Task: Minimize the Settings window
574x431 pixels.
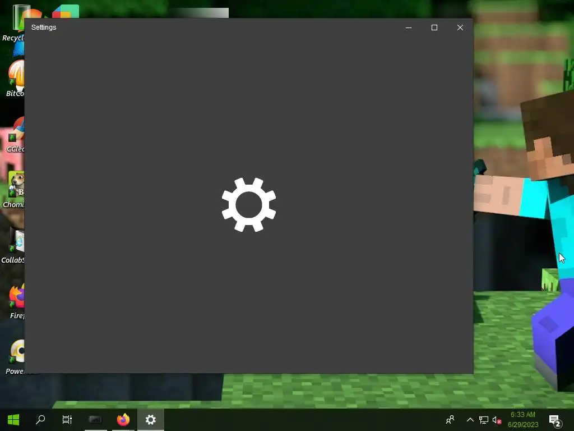Action: pos(409,27)
